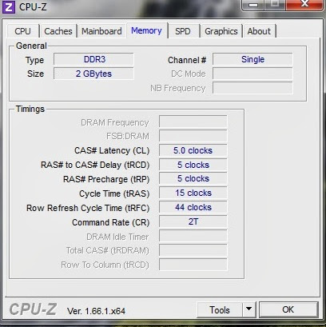Click the memory Type field showing DDR3

(93, 59)
